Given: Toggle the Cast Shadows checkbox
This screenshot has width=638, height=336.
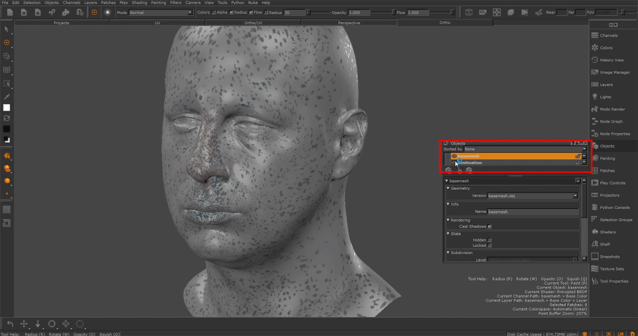Looking at the screenshot, I should pos(490,227).
